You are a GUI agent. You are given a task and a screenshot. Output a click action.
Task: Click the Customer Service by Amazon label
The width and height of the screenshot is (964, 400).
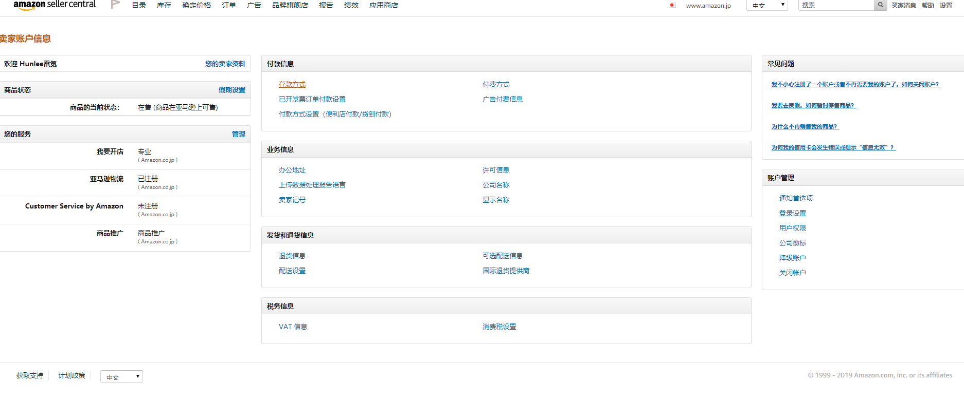74,206
